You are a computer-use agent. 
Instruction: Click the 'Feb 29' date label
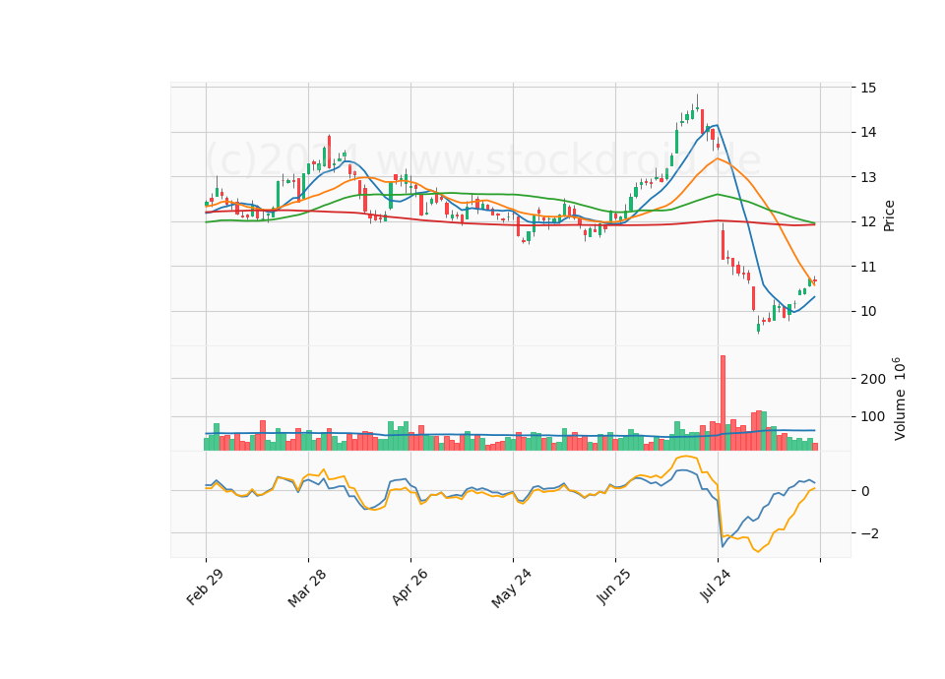pyautogui.click(x=205, y=586)
